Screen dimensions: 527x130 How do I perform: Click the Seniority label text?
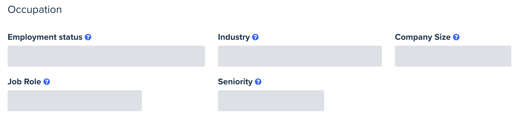[235, 82]
